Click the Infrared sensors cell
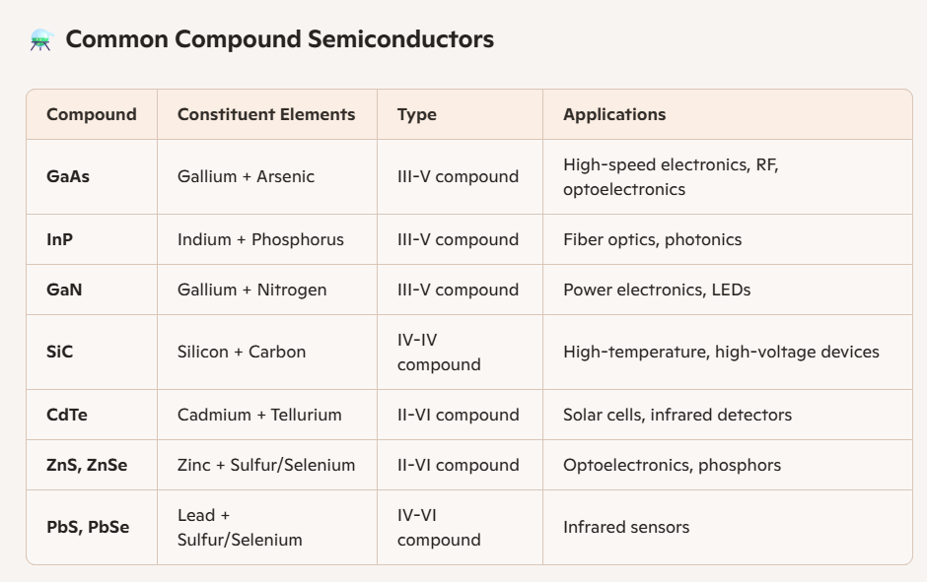Image resolution: width=927 pixels, height=582 pixels. pyautogui.click(x=625, y=527)
